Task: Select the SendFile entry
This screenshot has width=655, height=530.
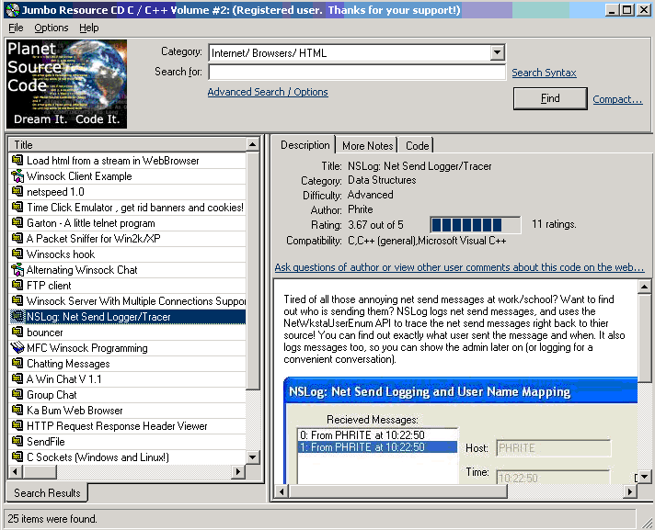Action: [x=127, y=441]
